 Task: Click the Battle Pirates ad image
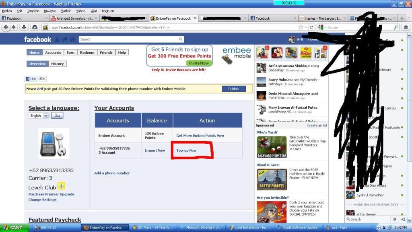click(272, 179)
